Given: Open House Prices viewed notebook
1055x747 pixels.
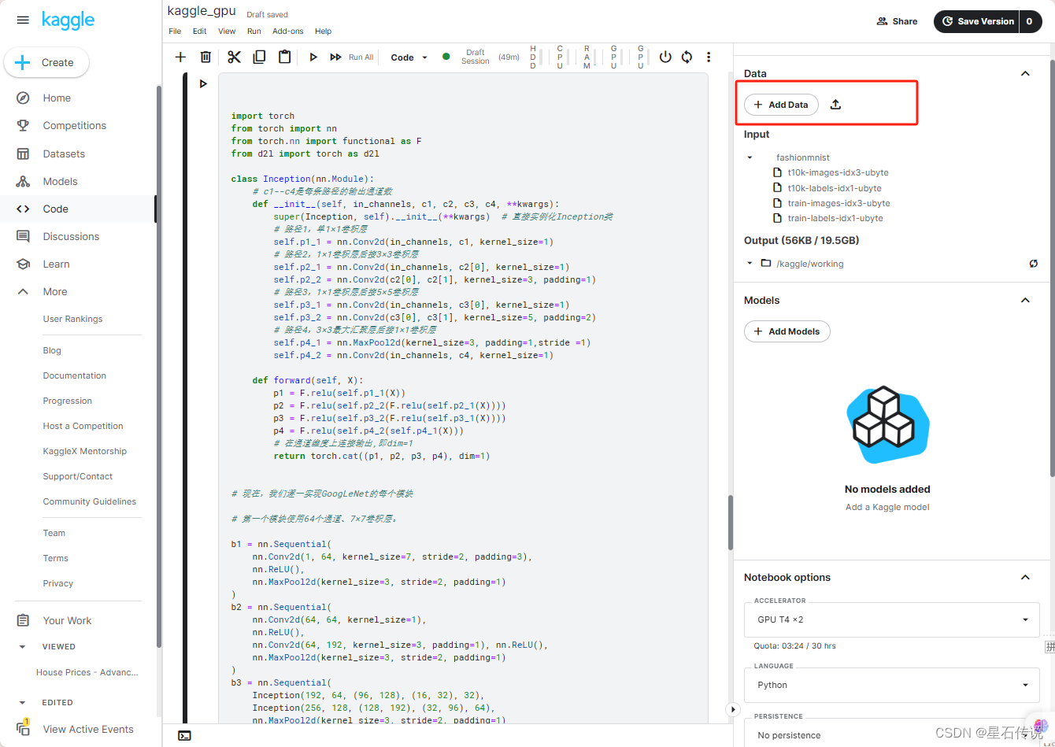Looking at the screenshot, I should click(87, 672).
